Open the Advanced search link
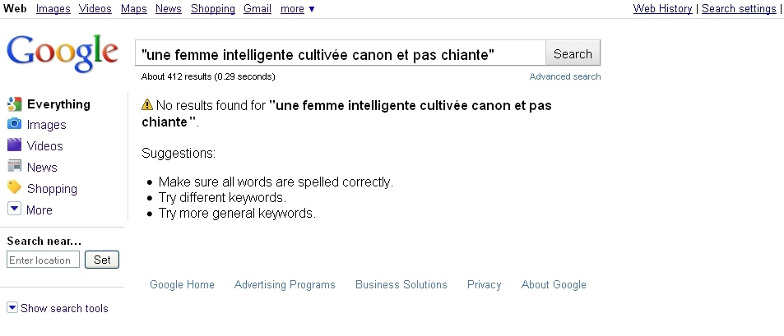The height and width of the screenshot is (336, 784). click(x=565, y=76)
